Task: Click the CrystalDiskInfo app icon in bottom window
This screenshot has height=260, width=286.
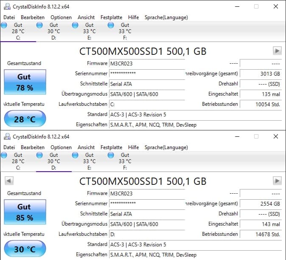Action: click(x=7, y=136)
